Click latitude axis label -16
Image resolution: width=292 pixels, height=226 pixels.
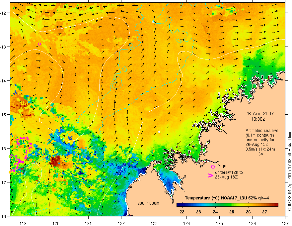(3, 149)
